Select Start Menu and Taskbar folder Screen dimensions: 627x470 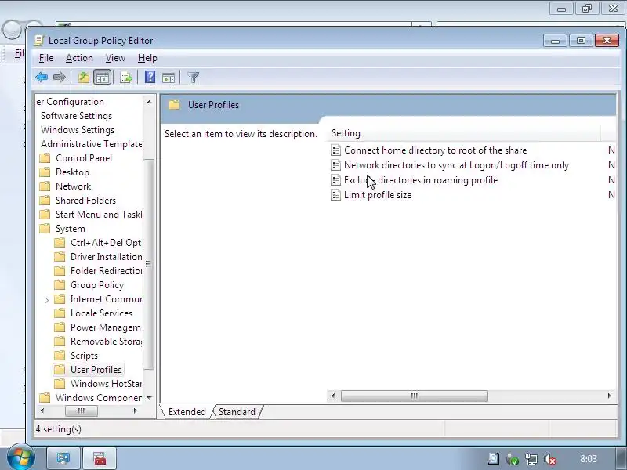coord(99,215)
